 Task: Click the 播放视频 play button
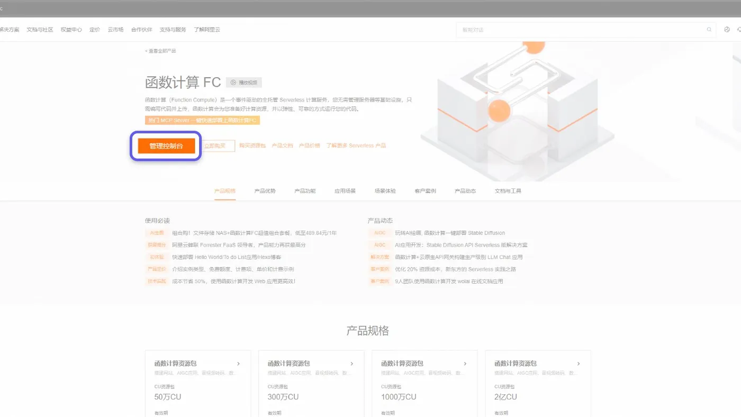pos(244,83)
